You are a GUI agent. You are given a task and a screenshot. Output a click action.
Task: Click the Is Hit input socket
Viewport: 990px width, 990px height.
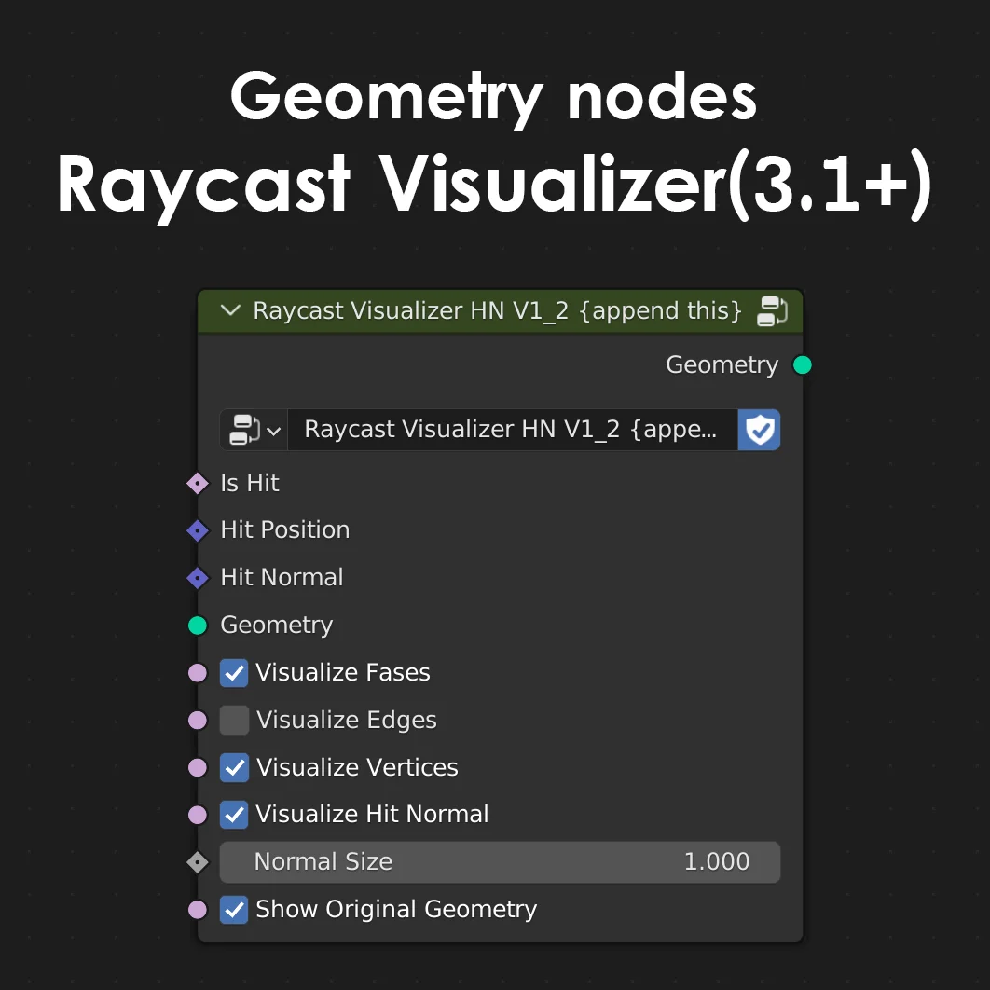pyautogui.click(x=197, y=484)
